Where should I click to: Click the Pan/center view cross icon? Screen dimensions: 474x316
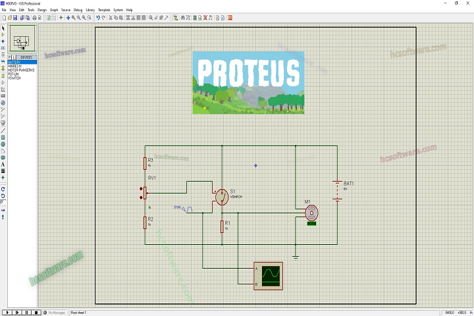(68, 18)
